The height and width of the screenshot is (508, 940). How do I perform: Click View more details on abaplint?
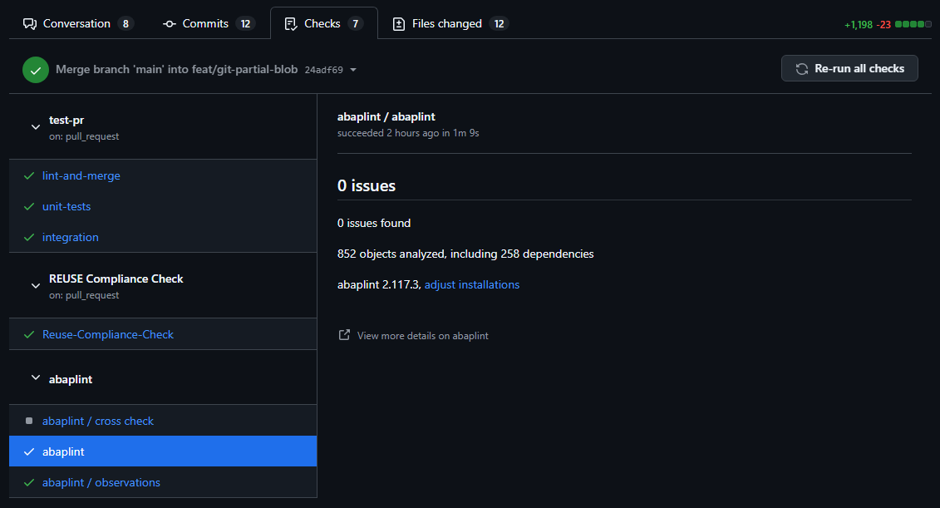(423, 336)
